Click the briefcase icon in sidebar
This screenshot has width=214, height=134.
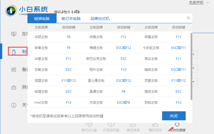click(x=13, y=88)
